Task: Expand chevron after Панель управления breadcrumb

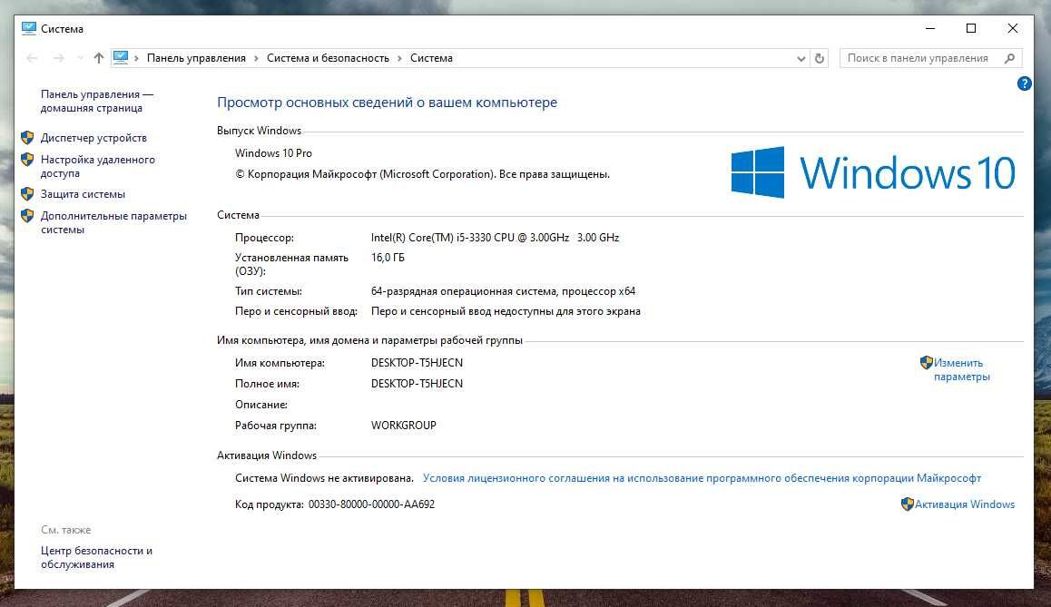Action: pos(256,58)
